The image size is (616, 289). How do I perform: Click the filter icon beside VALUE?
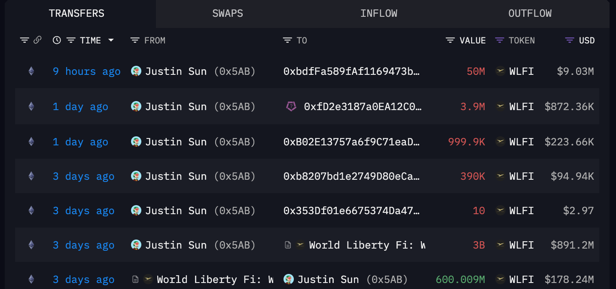click(449, 40)
